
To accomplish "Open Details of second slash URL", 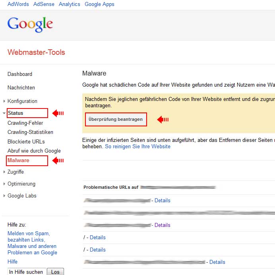I will pos(98,250).
